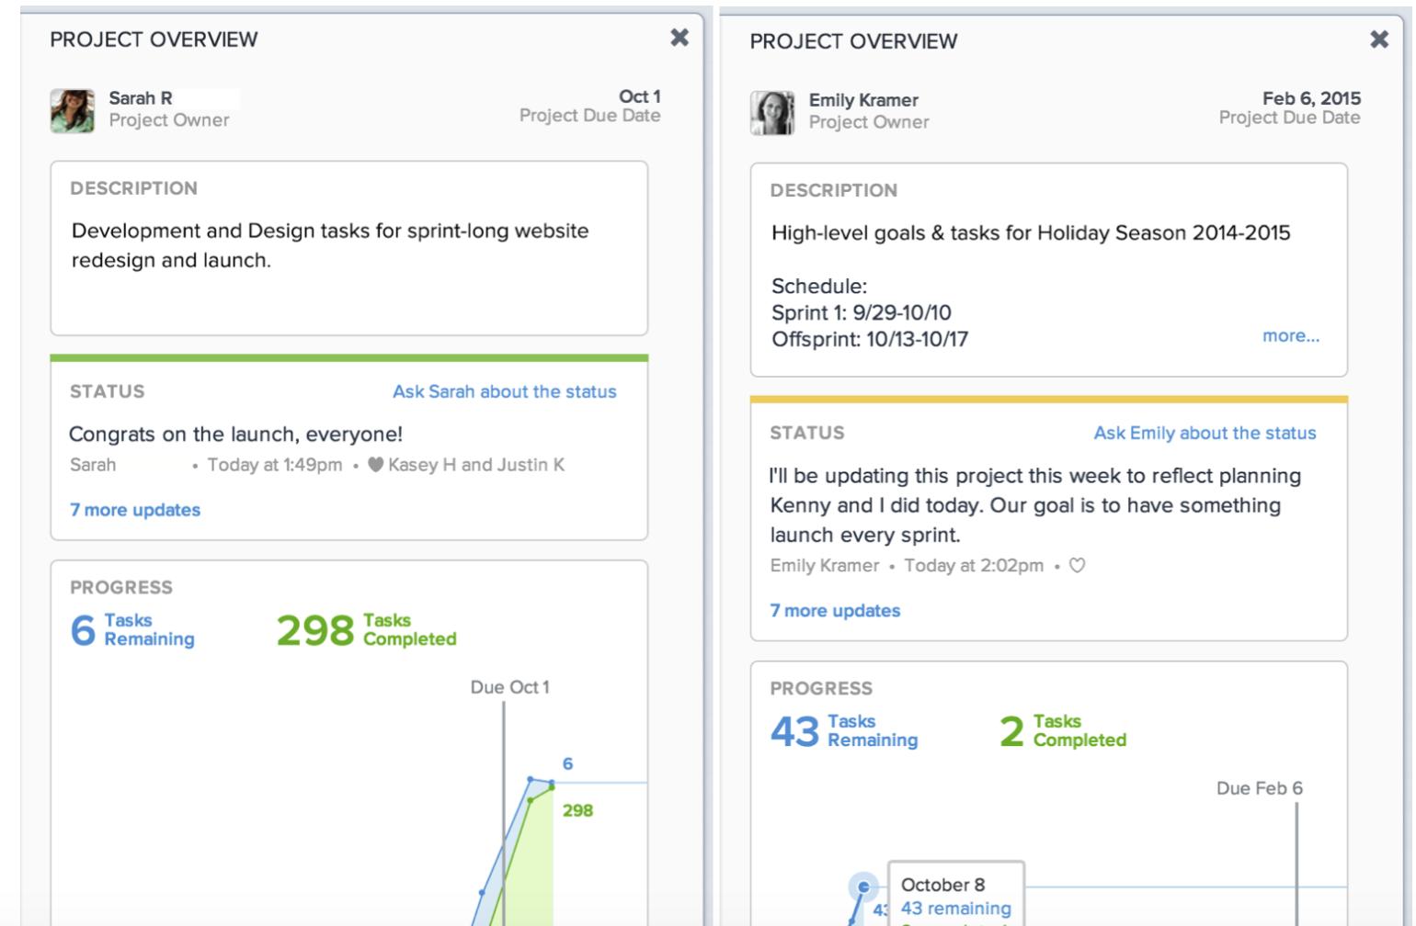The width and height of the screenshot is (1416, 926).
Task: Close the right Project Overview panel
Action: tap(1379, 40)
